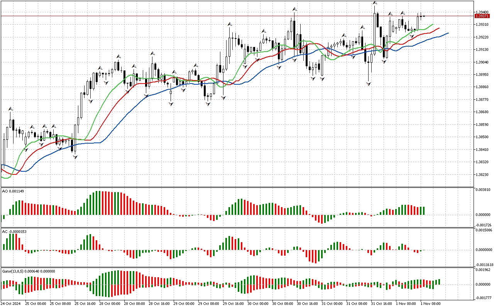Choose the 1.38950 price level label
This screenshot has height=308, width=494.
pyautogui.click(x=483, y=75)
